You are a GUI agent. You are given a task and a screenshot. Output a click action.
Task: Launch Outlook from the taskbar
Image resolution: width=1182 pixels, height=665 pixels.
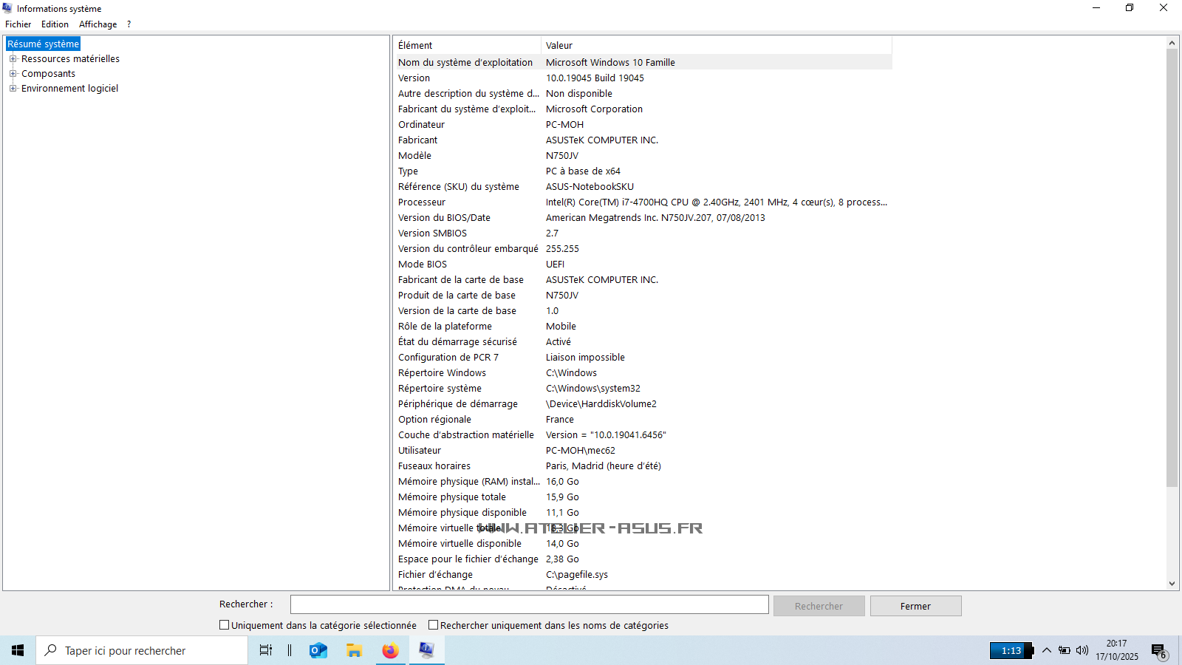click(x=318, y=650)
